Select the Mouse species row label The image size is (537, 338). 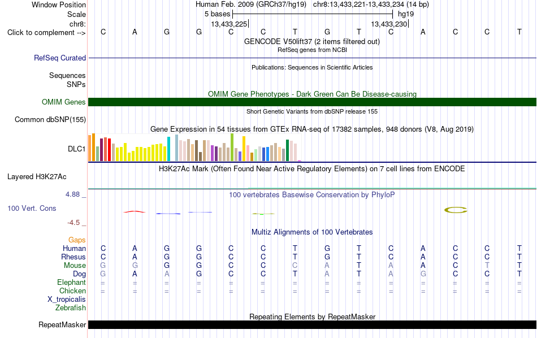pos(75,266)
